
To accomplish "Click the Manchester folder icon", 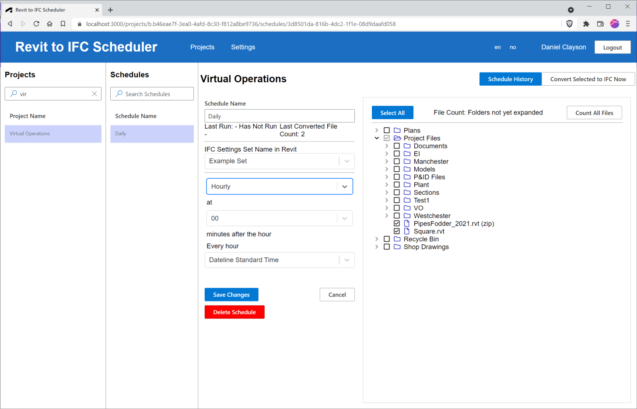I will point(407,161).
